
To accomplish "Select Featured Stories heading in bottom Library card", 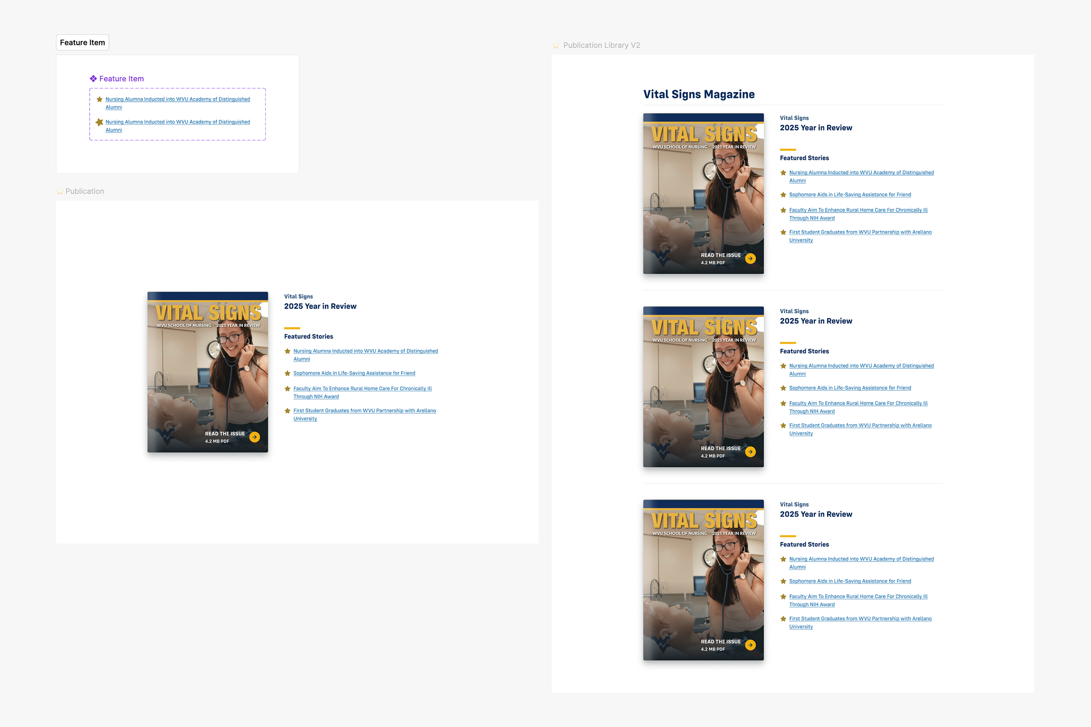I will point(805,545).
